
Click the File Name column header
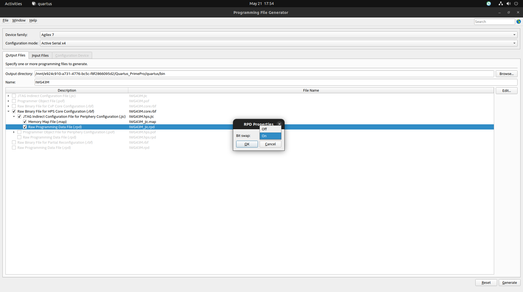click(311, 90)
